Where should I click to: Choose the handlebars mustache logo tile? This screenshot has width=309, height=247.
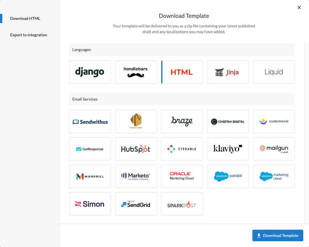click(136, 72)
